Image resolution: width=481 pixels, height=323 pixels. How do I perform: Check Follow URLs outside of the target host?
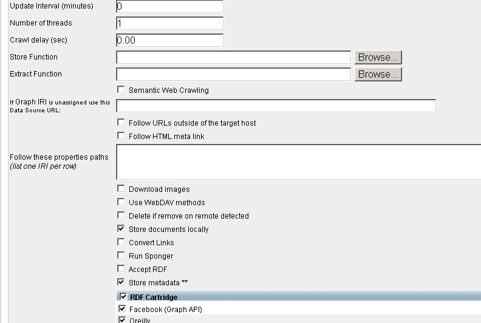click(x=121, y=123)
